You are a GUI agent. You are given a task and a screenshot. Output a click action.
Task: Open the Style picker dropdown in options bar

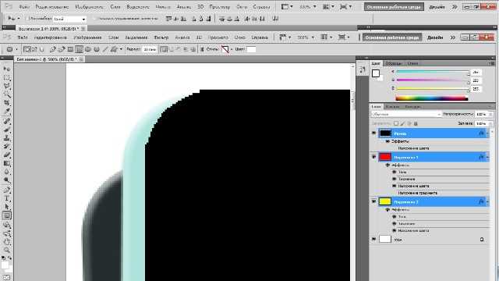[x=232, y=49]
